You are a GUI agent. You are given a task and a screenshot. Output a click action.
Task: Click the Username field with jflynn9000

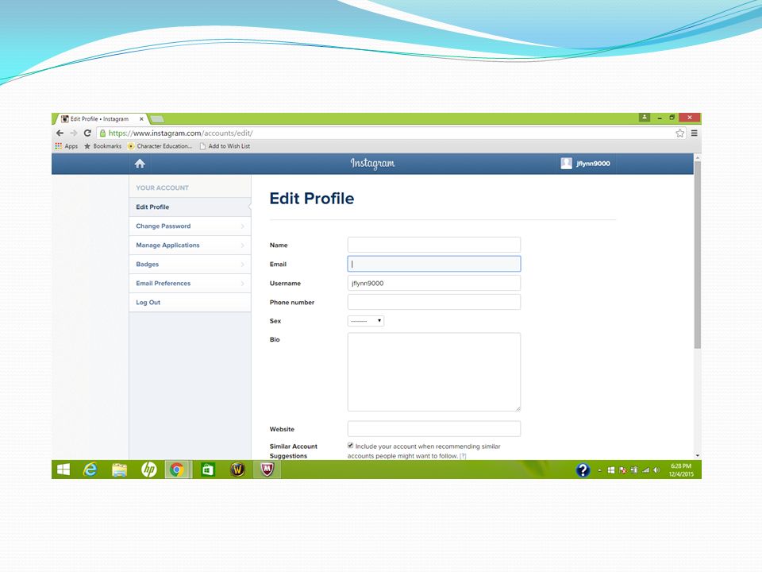click(x=434, y=283)
